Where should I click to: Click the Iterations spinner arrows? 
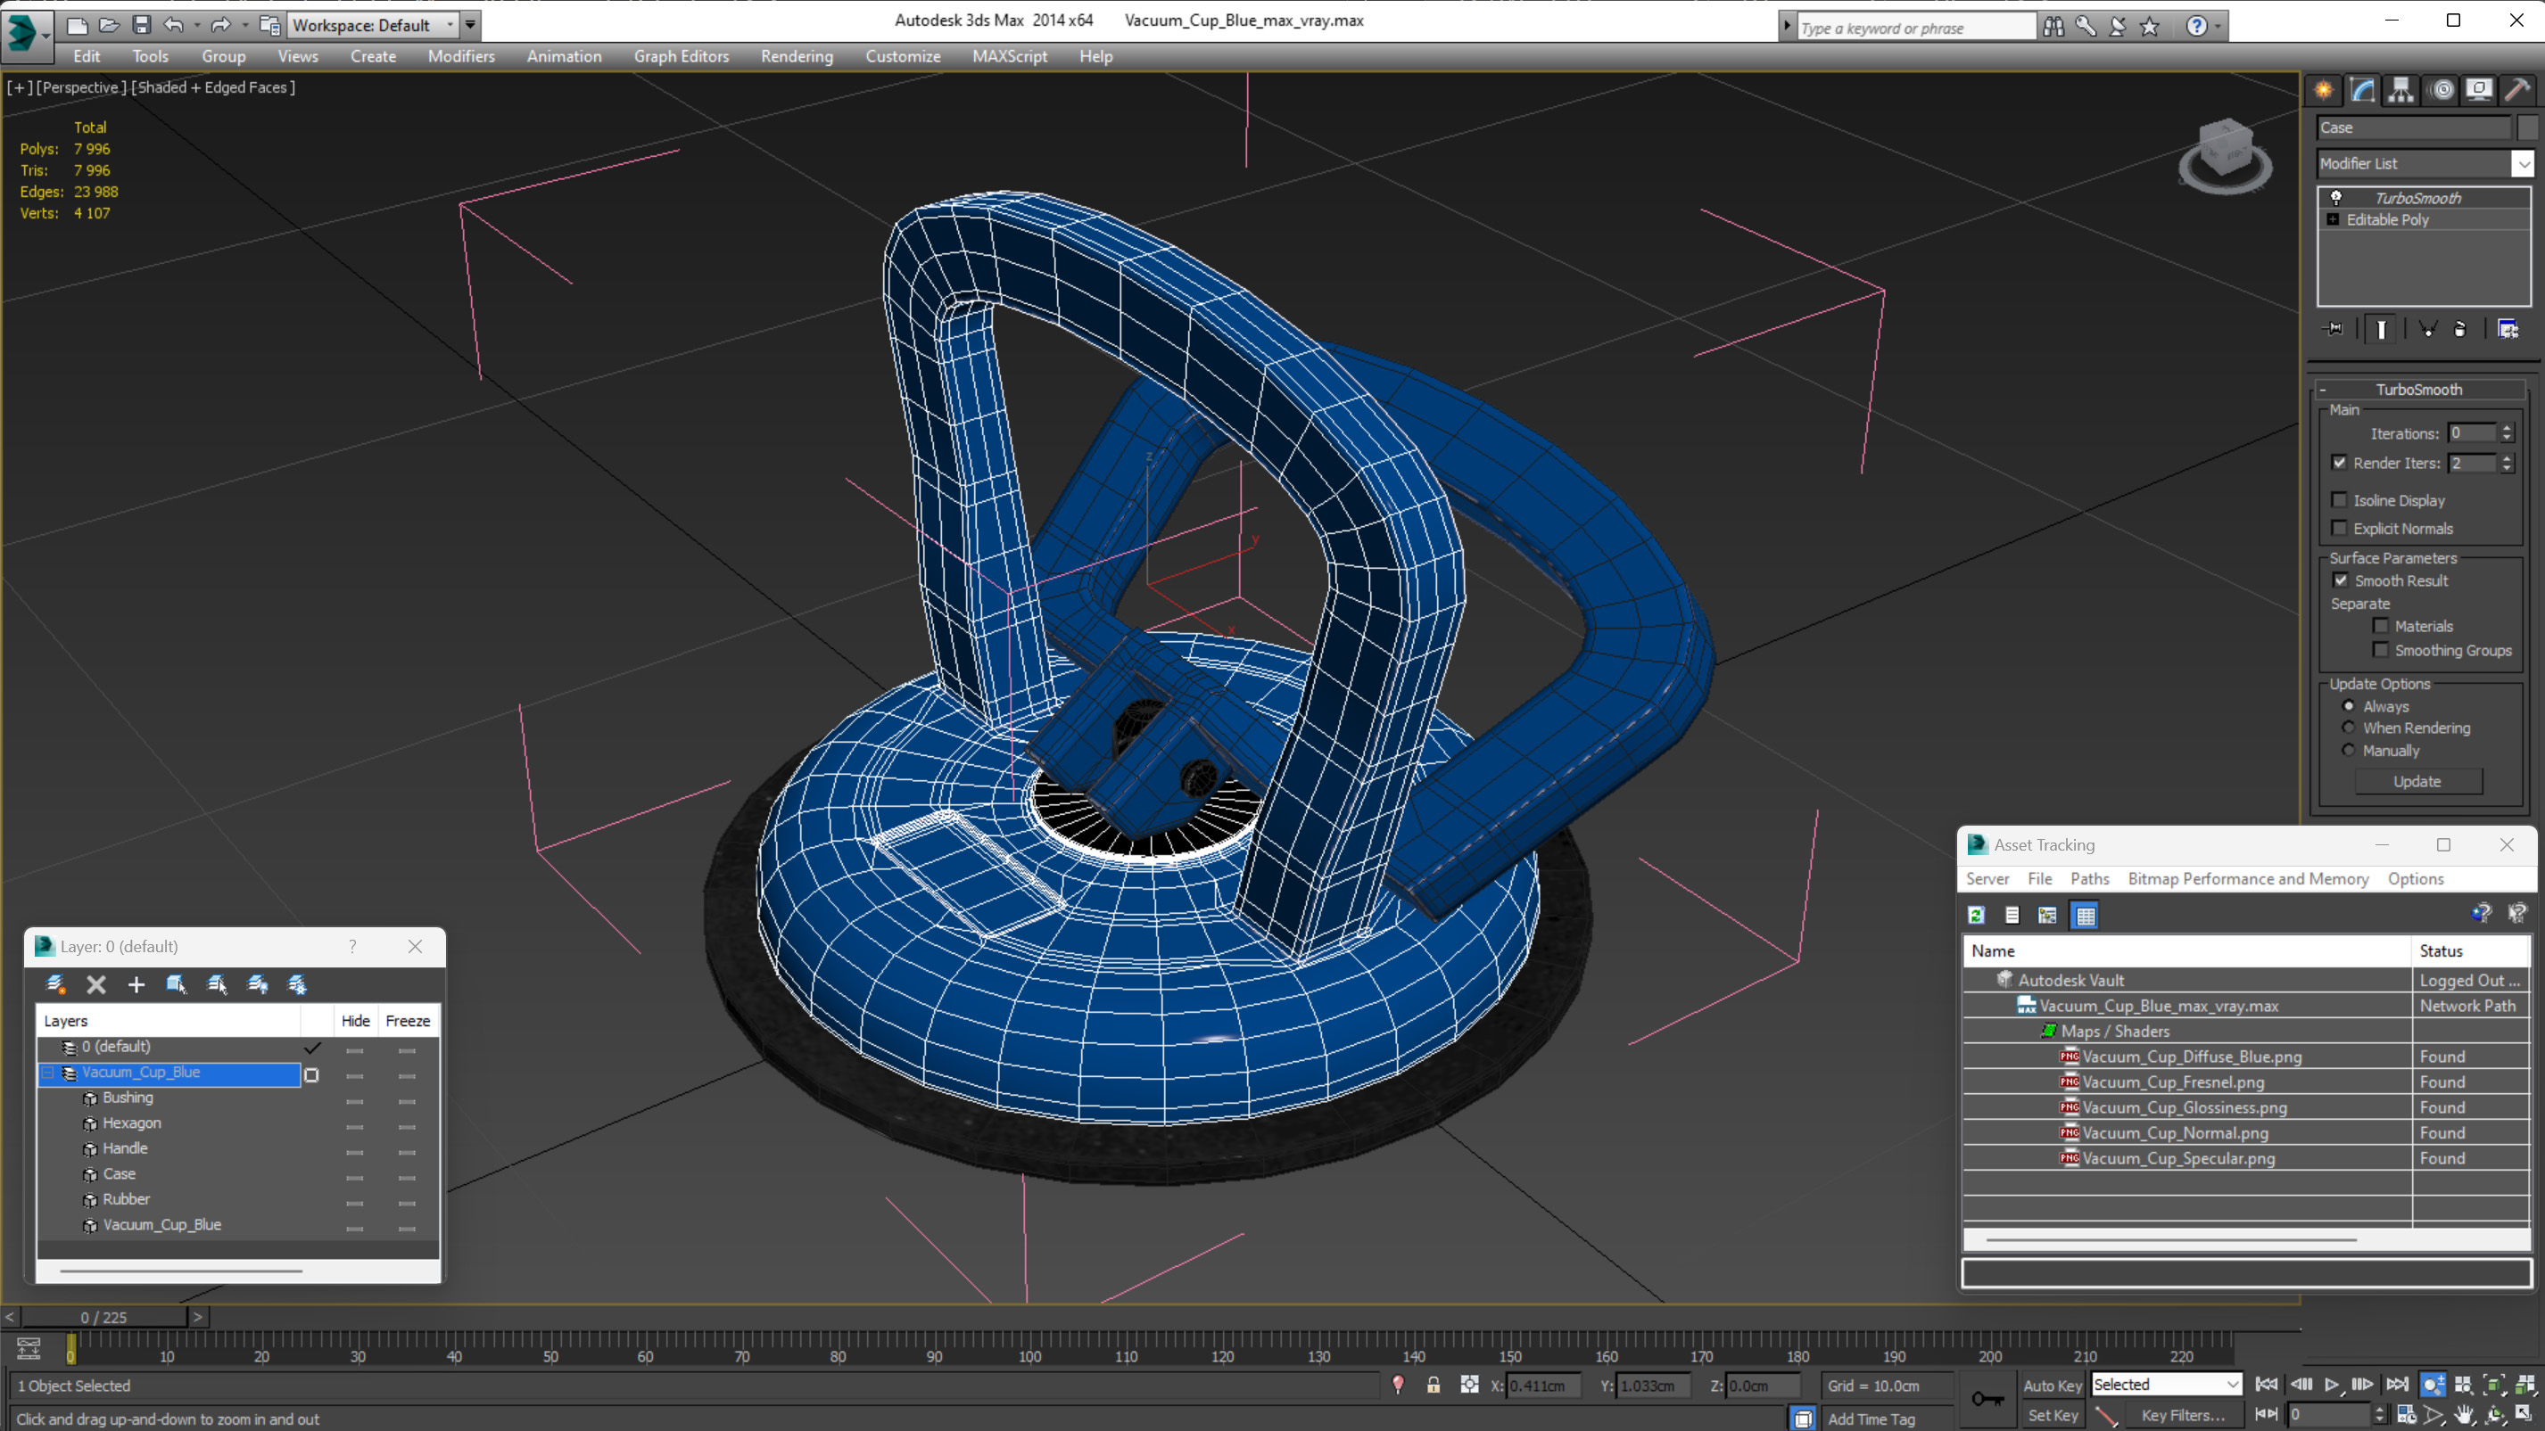pos(2507,432)
